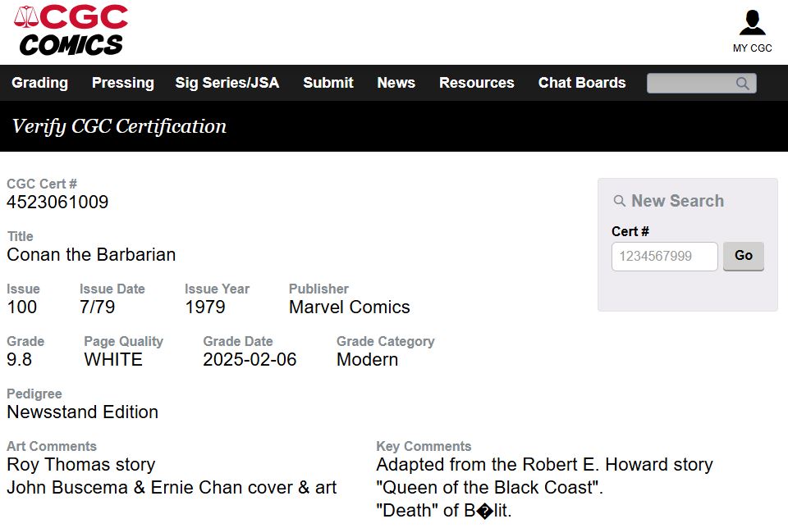The height and width of the screenshot is (528, 788).
Task: Click the New Search magnifier icon
Action: point(619,201)
